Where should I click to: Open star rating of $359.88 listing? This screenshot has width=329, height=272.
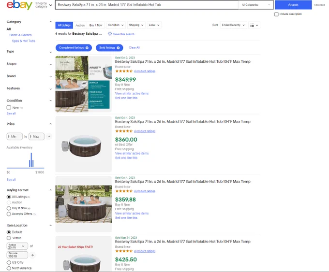pyautogui.click(x=124, y=191)
